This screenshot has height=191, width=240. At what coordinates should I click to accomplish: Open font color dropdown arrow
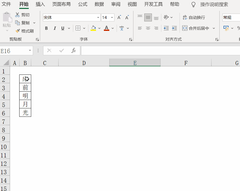[x=113, y=28]
